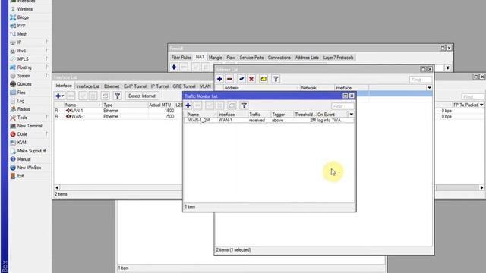Click the Log icon in sidebar
Image resolution: width=486 pixels, height=273 pixels.
pos(13,101)
